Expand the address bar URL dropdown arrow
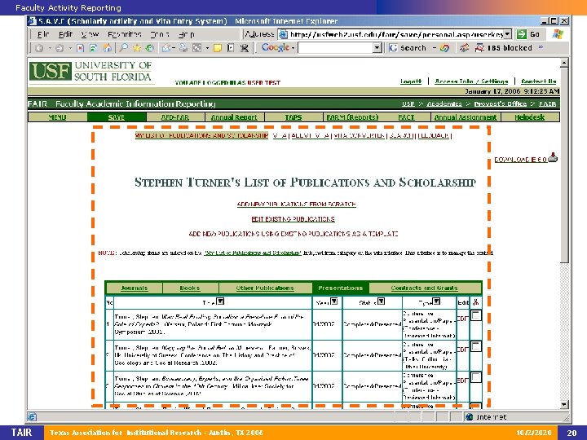 507,34
